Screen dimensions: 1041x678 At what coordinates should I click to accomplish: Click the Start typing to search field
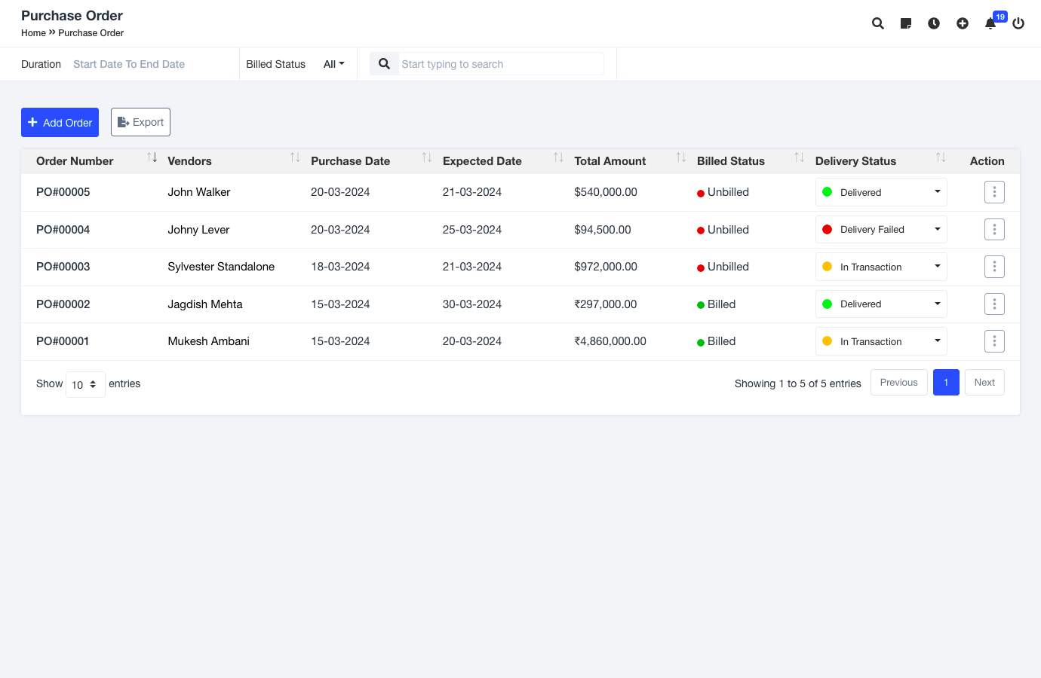[500, 64]
